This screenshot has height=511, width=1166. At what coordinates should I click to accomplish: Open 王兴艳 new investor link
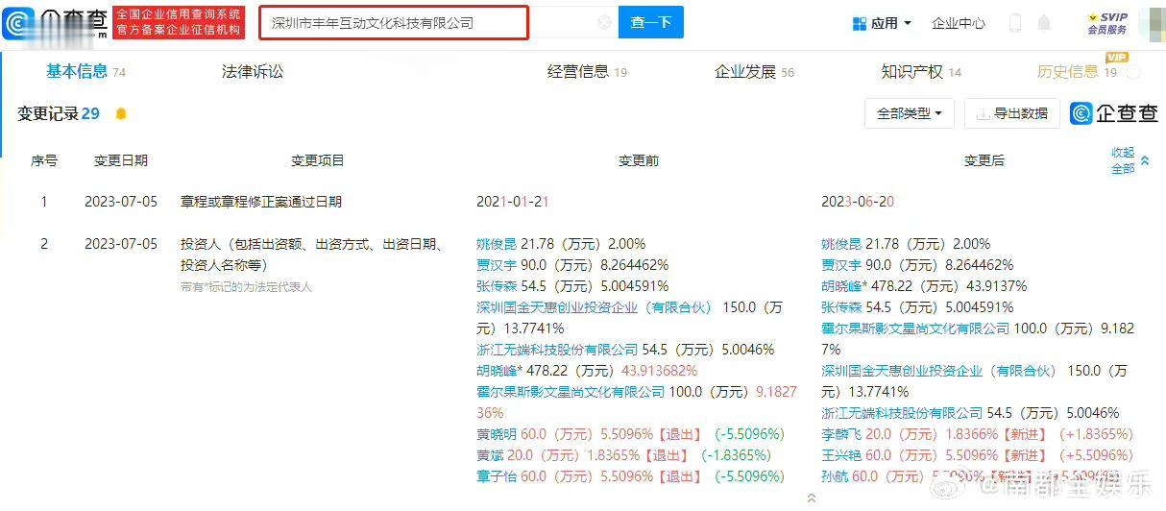coord(839,455)
